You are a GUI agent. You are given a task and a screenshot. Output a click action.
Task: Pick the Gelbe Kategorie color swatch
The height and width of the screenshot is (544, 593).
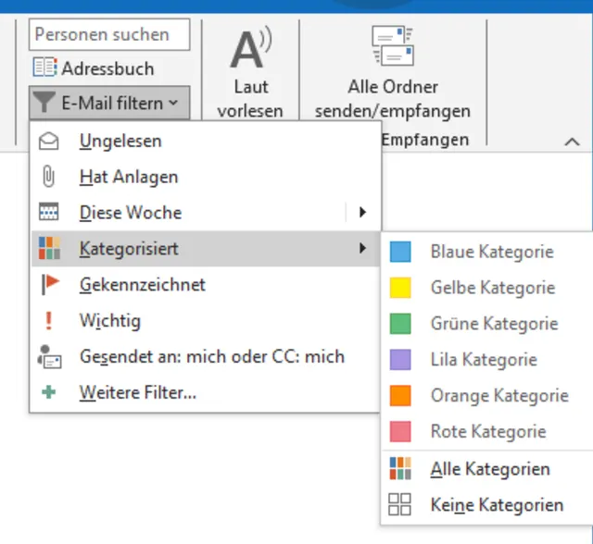pos(400,288)
